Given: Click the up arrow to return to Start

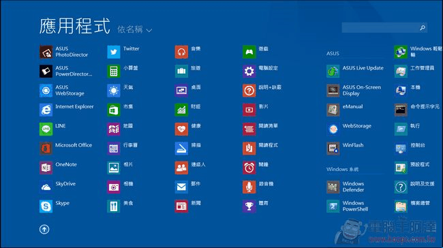Looking at the screenshot, I should tap(44, 229).
